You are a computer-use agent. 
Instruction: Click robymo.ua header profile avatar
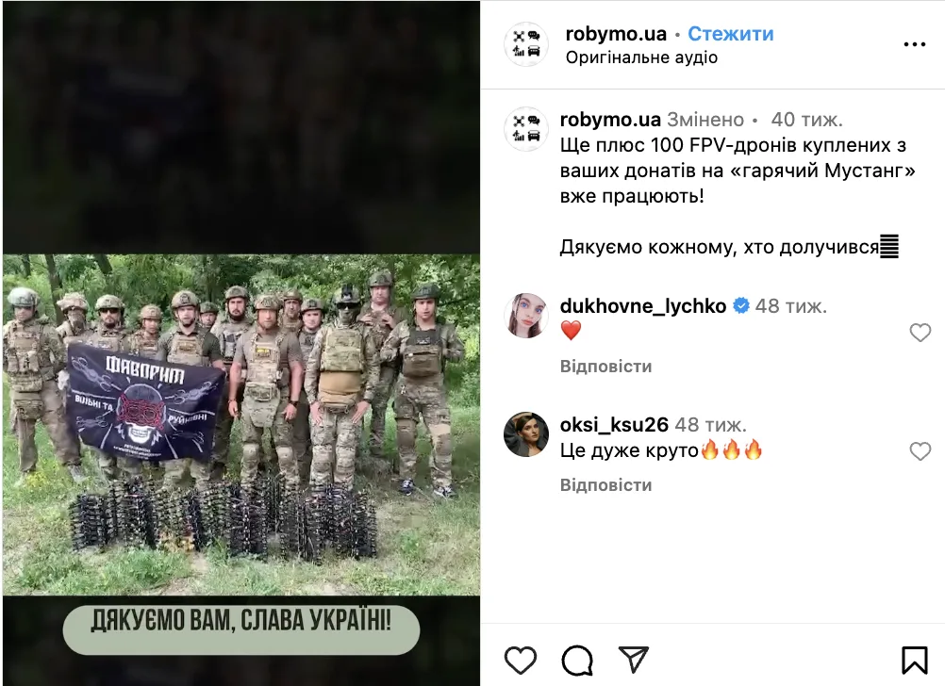[526, 44]
